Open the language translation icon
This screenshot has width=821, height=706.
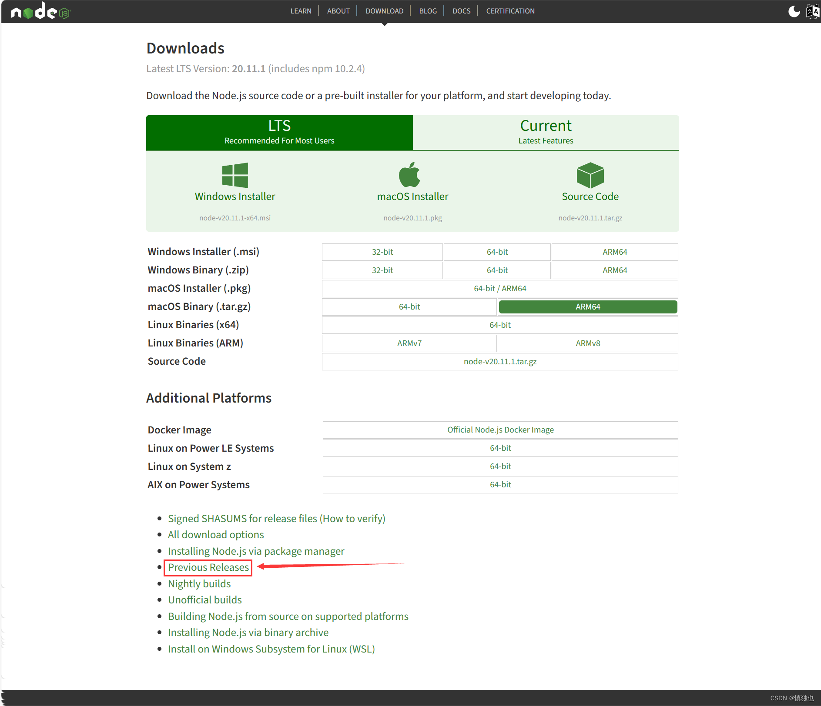813,11
